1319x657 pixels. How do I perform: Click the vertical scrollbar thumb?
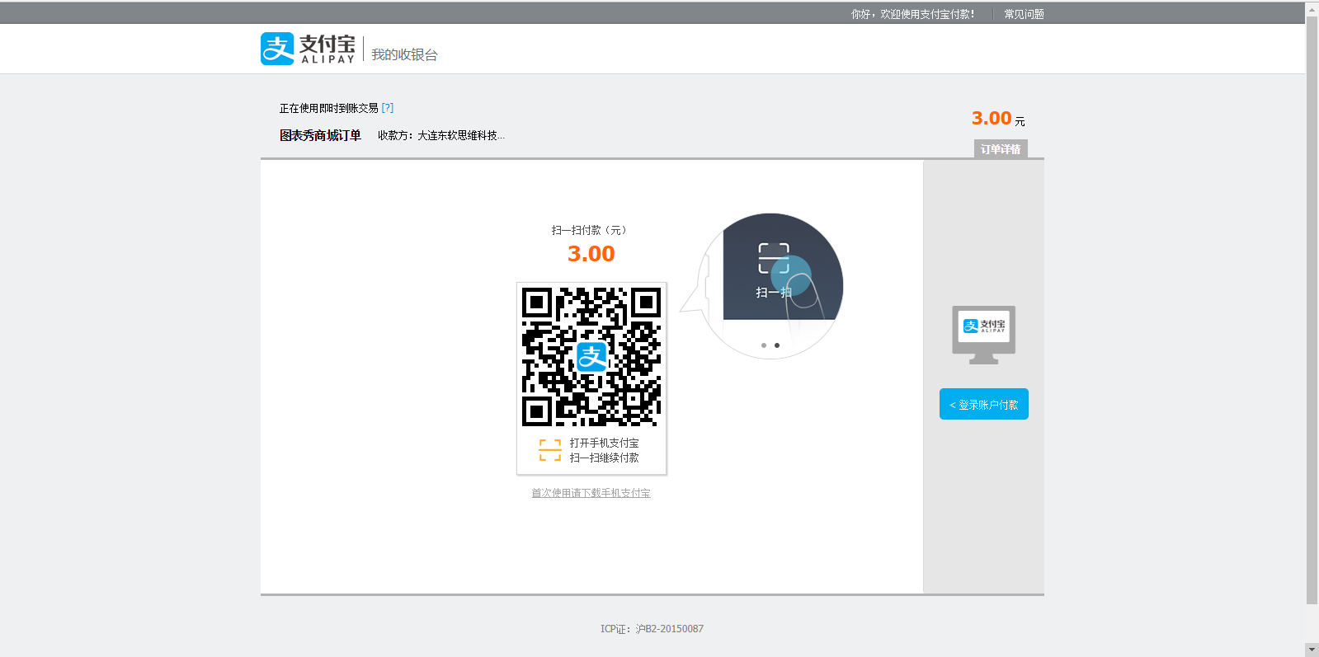(1312, 310)
